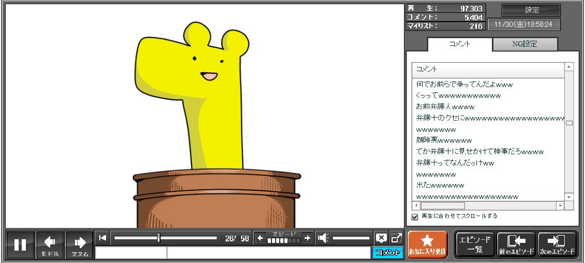Enter fullscreen mode
Screen dimensions: 585x263
click(x=396, y=238)
